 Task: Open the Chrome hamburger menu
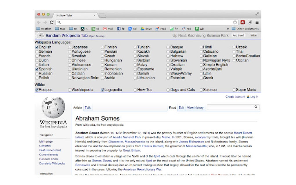(257, 22)
